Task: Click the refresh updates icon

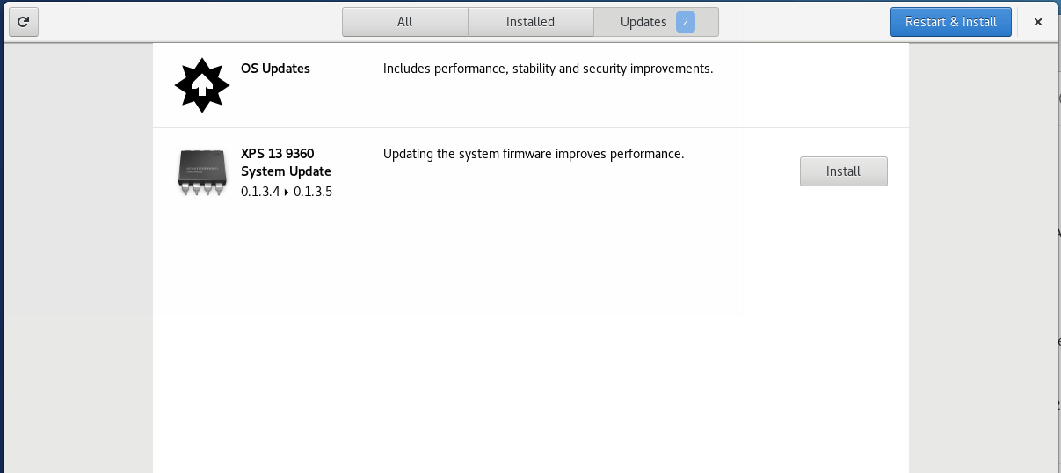Action: (23, 22)
